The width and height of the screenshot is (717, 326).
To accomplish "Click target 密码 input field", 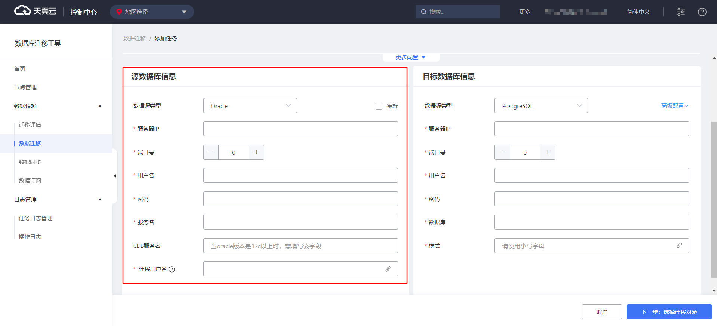I will 592,199.
